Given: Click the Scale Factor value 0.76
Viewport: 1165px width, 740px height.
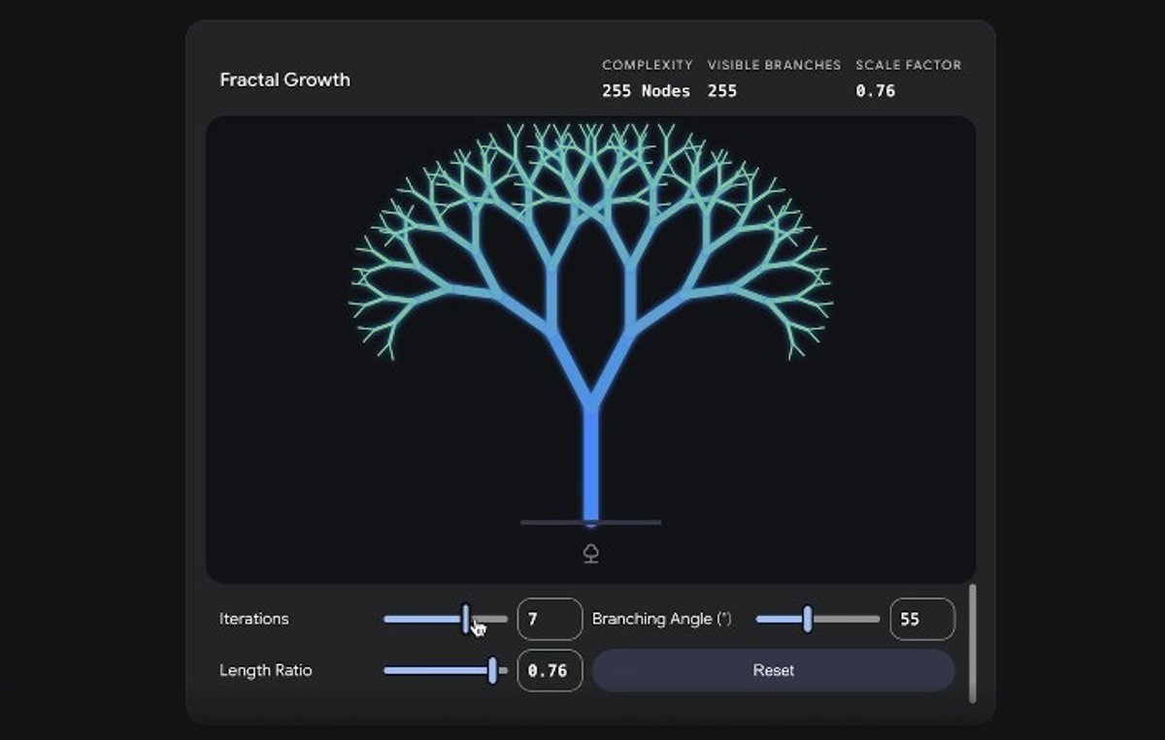Looking at the screenshot, I should 875,91.
